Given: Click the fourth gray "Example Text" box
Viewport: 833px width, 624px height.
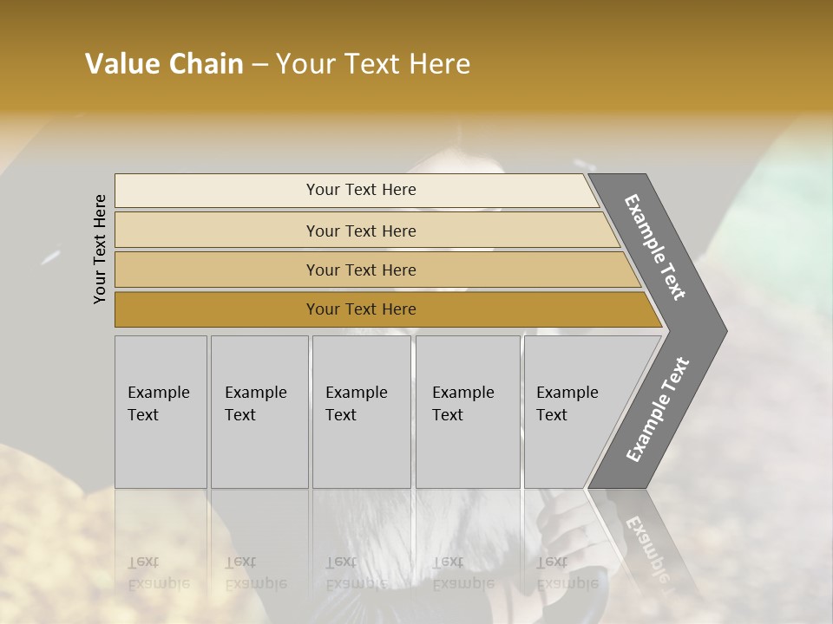Looking at the screenshot, I should tap(468, 412).
